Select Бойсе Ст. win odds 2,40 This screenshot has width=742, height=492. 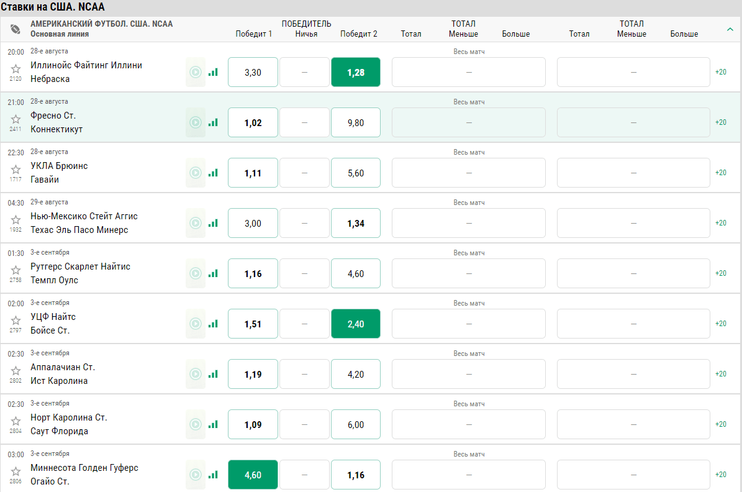356,324
